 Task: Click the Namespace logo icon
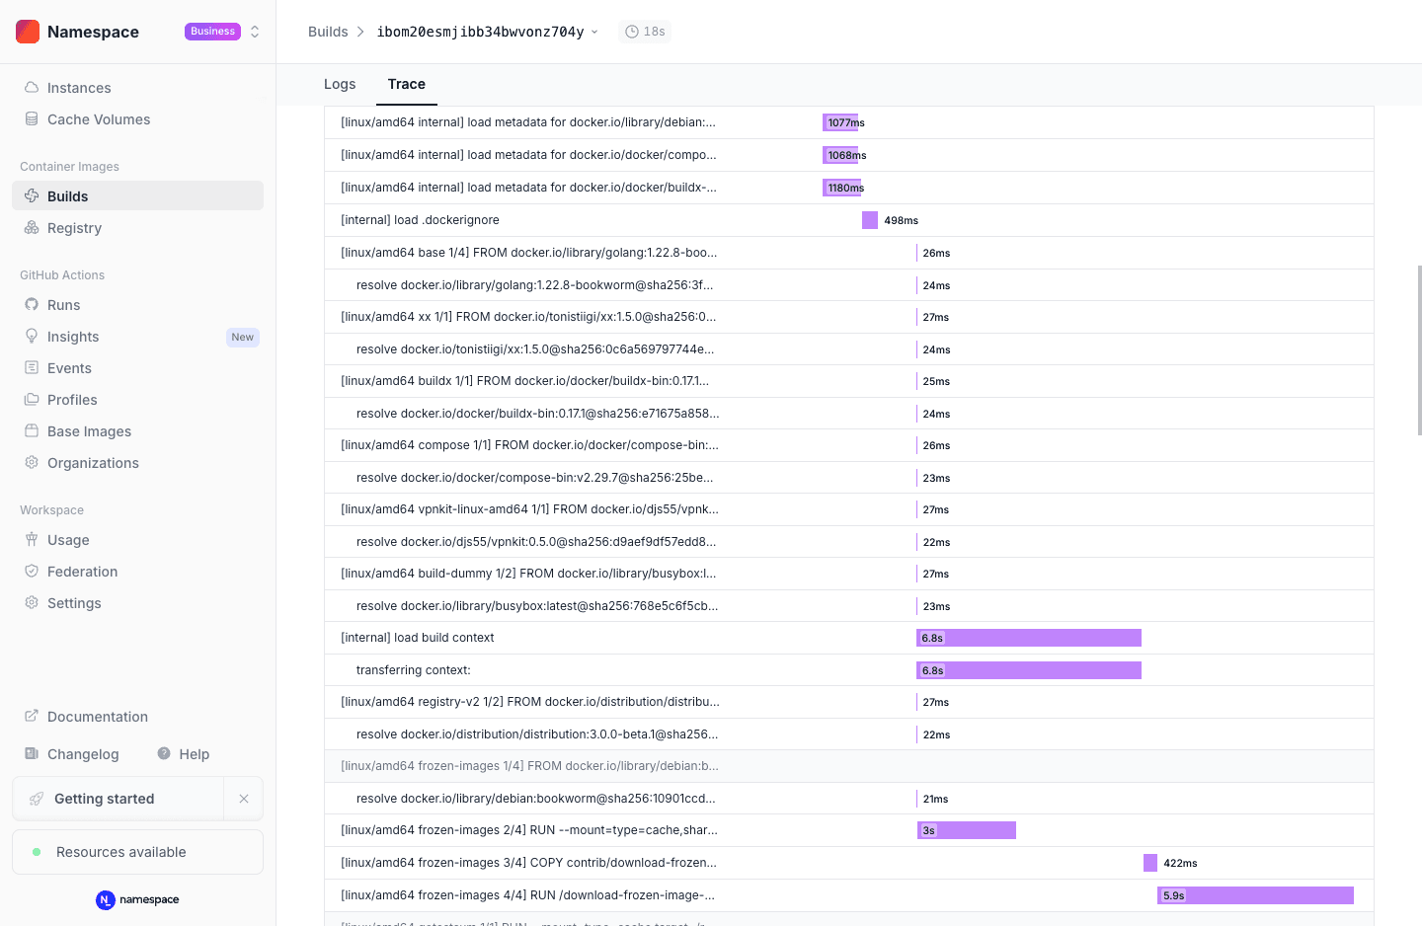point(28,32)
